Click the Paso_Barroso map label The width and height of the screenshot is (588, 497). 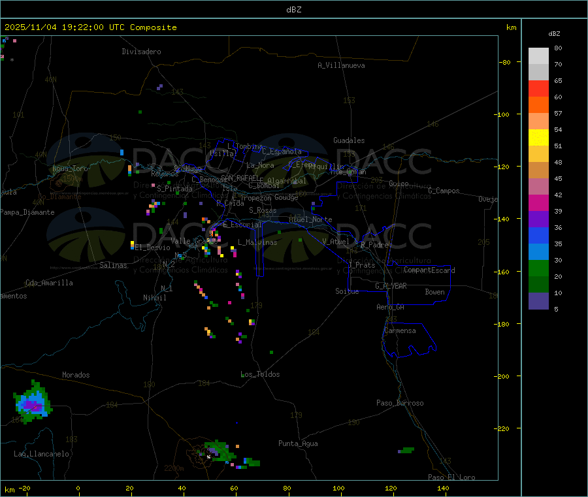400,403
